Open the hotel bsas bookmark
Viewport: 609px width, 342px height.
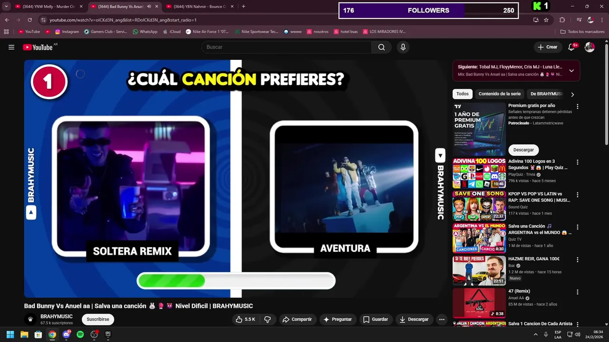pyautogui.click(x=345, y=31)
